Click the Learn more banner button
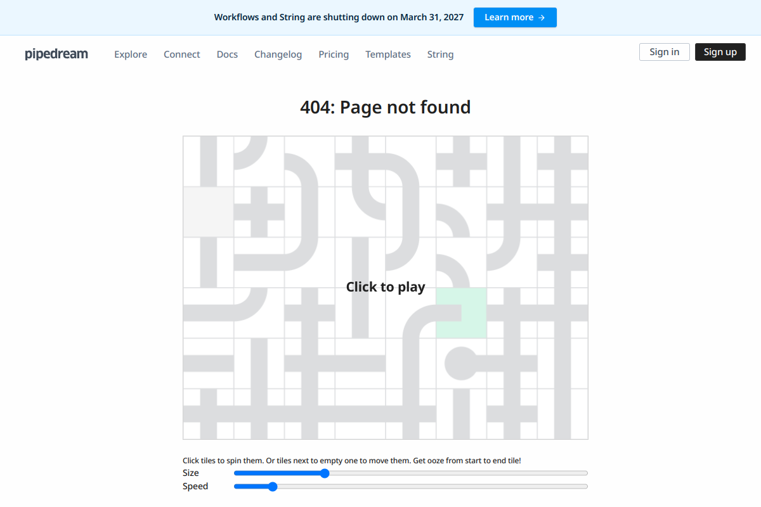The image size is (761, 507). (x=515, y=17)
